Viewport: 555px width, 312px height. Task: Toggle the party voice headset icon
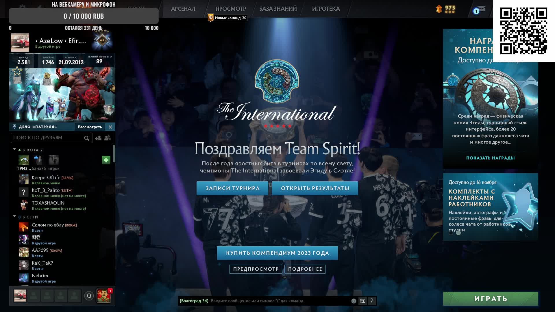point(89,296)
